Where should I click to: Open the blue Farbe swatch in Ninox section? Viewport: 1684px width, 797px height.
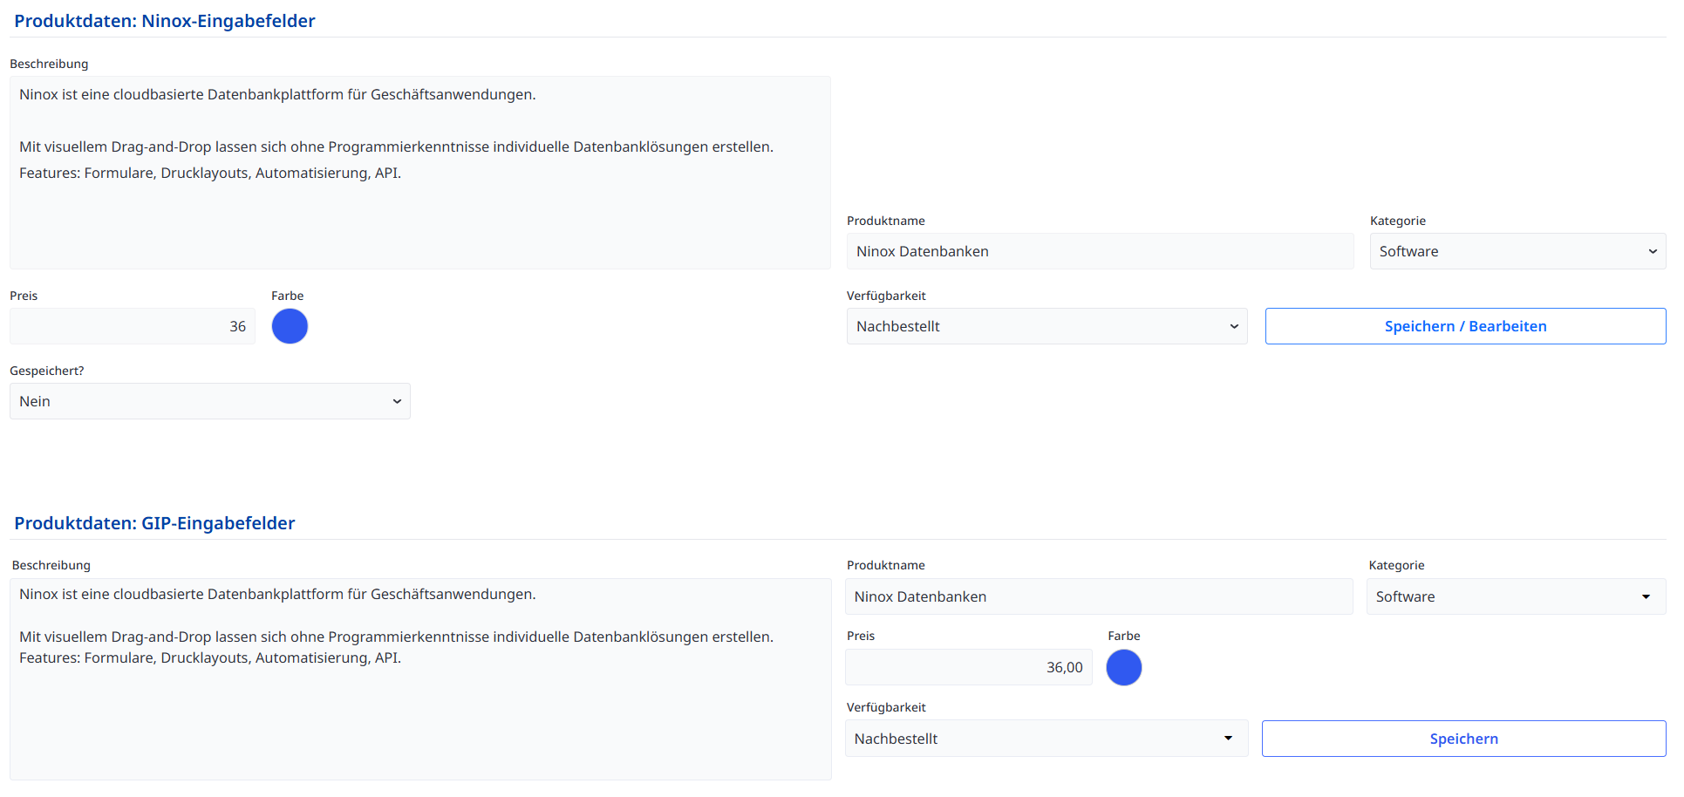[x=290, y=326]
